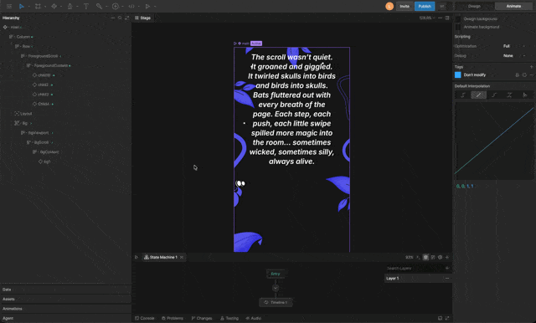536x323 pixels.
Task: Open dropdown next to play preview tool
Action: [155, 7]
